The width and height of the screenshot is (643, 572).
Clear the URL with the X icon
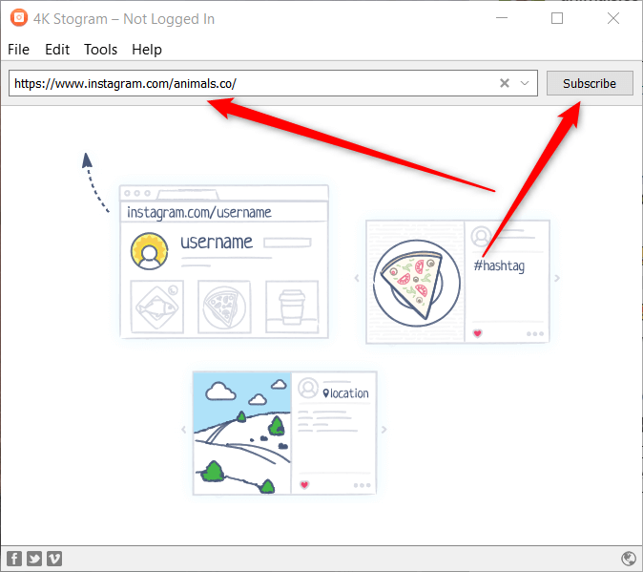[x=505, y=83]
